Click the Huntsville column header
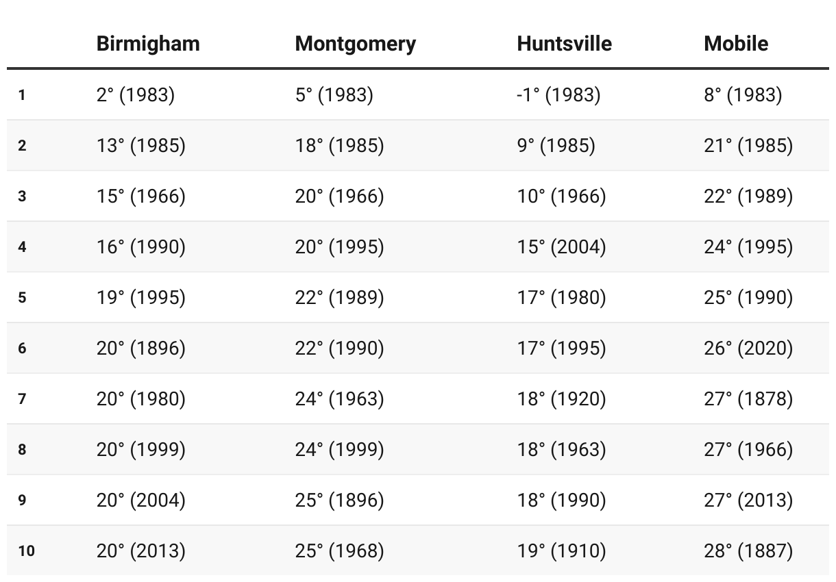This screenshot has height=582, width=836. [564, 44]
